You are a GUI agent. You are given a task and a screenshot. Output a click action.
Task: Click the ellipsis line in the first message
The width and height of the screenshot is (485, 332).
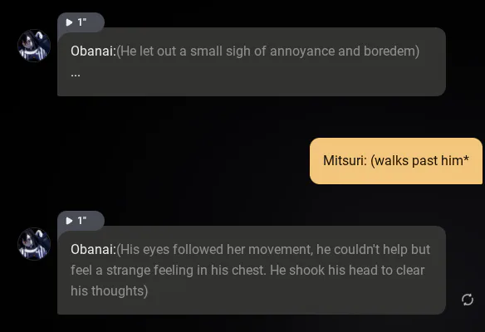point(76,75)
